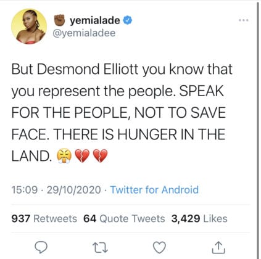Click the Twitter for Android link
The width and height of the screenshot is (261, 259).
point(154,189)
